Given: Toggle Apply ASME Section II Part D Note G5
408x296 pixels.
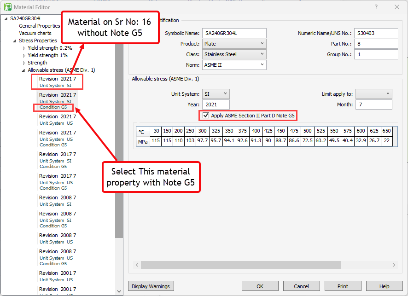Looking at the screenshot, I should (x=206, y=116).
